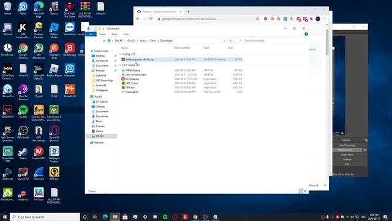
Task: Select the Steam desktop icon
Action: coord(23,153)
